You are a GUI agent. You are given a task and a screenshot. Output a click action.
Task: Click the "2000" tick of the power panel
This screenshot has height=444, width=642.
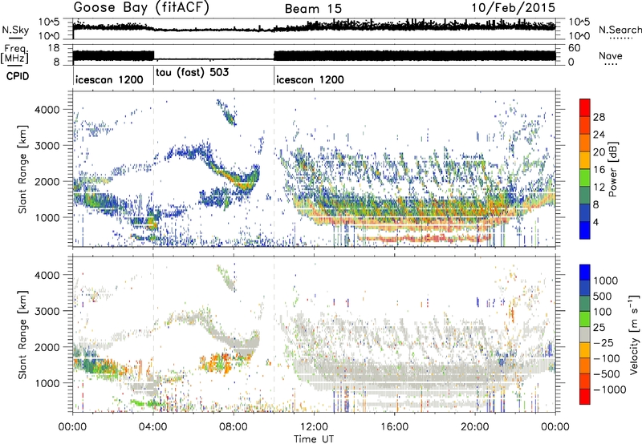tap(47, 181)
